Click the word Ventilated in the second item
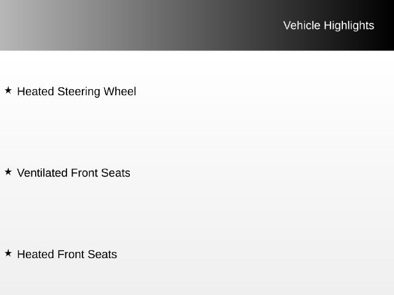Screen dimensions: 394x295 coord(42,173)
